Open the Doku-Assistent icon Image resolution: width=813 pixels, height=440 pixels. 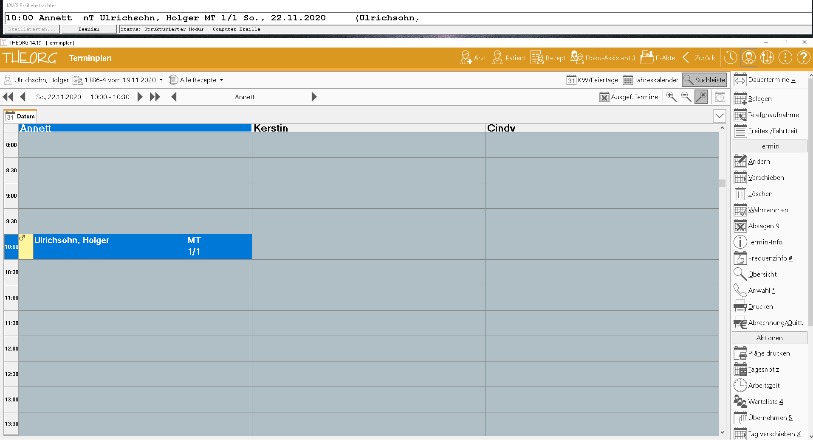point(577,58)
